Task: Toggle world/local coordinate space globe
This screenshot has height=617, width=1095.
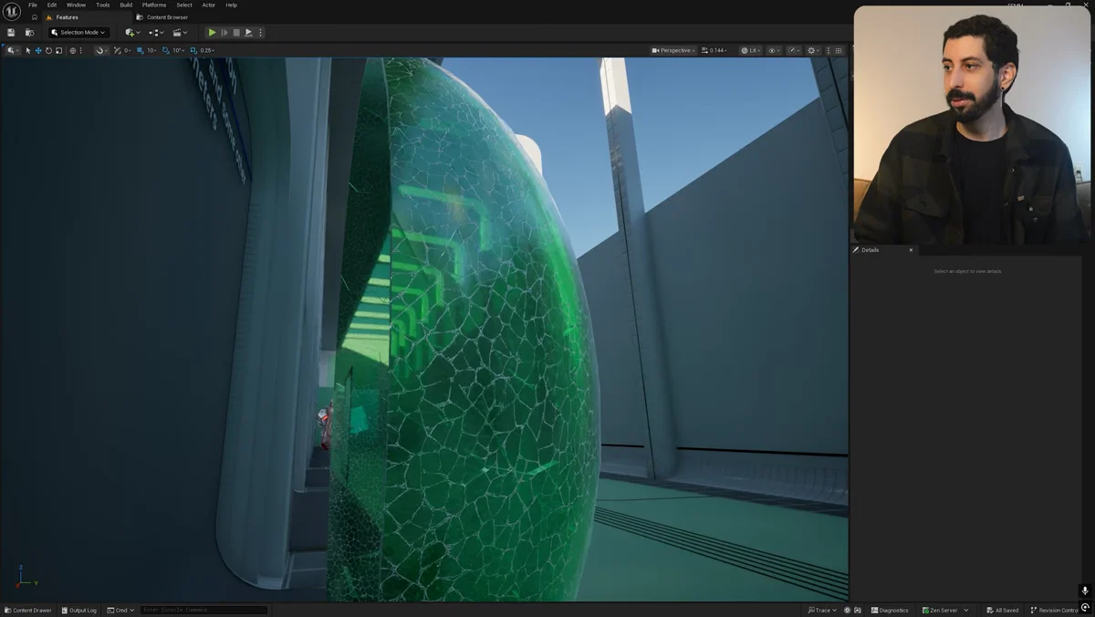Action: point(73,50)
